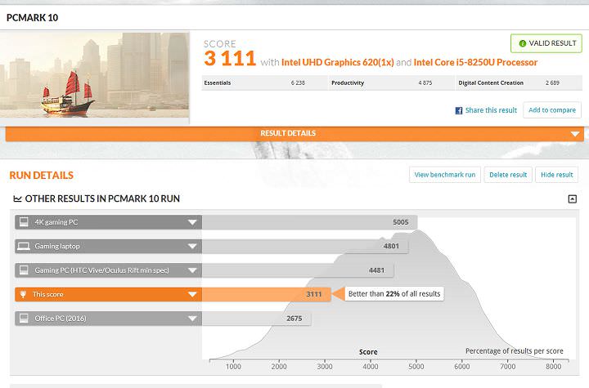
Task: Open the This score dropdown arrow
Action: pyautogui.click(x=192, y=295)
